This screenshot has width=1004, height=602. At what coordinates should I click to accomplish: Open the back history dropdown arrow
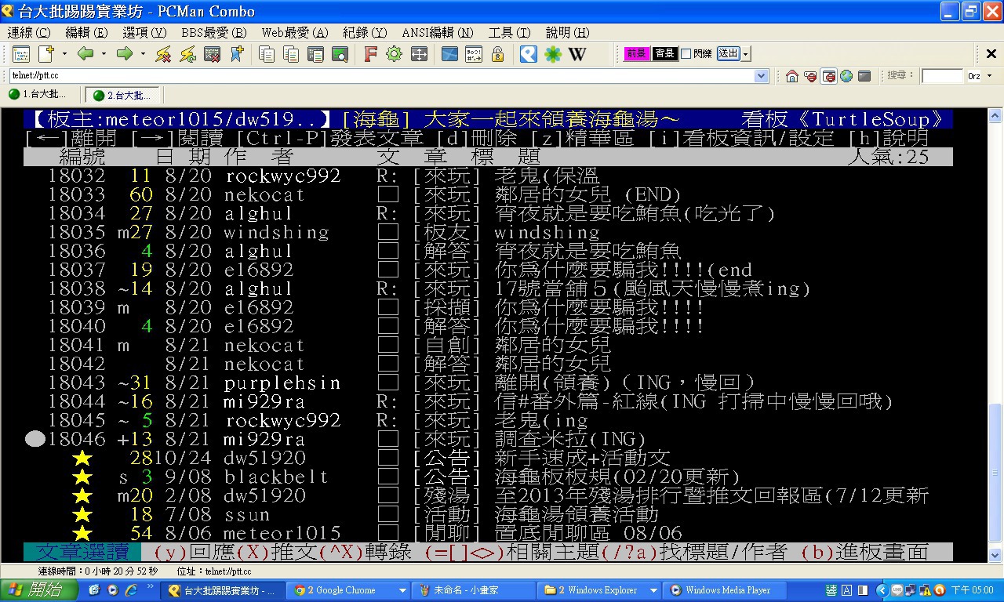pyautogui.click(x=104, y=54)
